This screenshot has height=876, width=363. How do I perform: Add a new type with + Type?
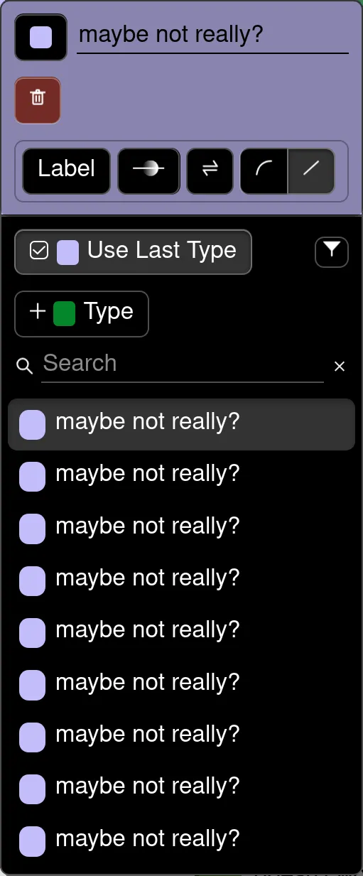coord(82,313)
